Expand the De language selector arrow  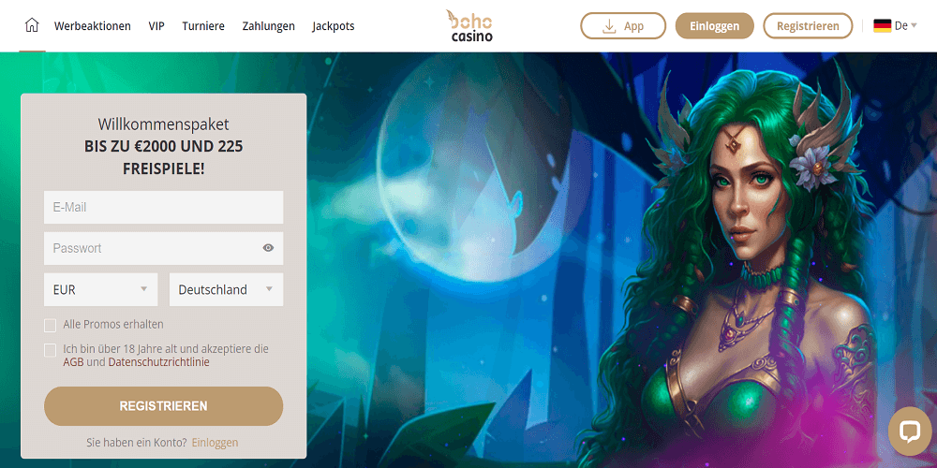pyautogui.click(x=914, y=25)
